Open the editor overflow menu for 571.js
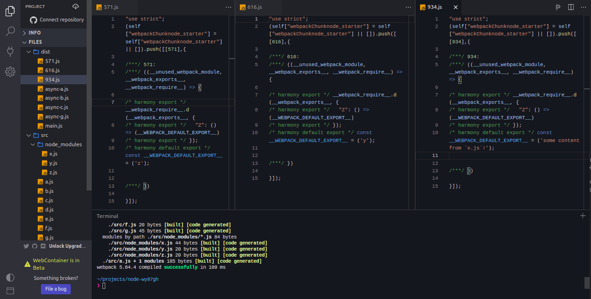 point(228,7)
